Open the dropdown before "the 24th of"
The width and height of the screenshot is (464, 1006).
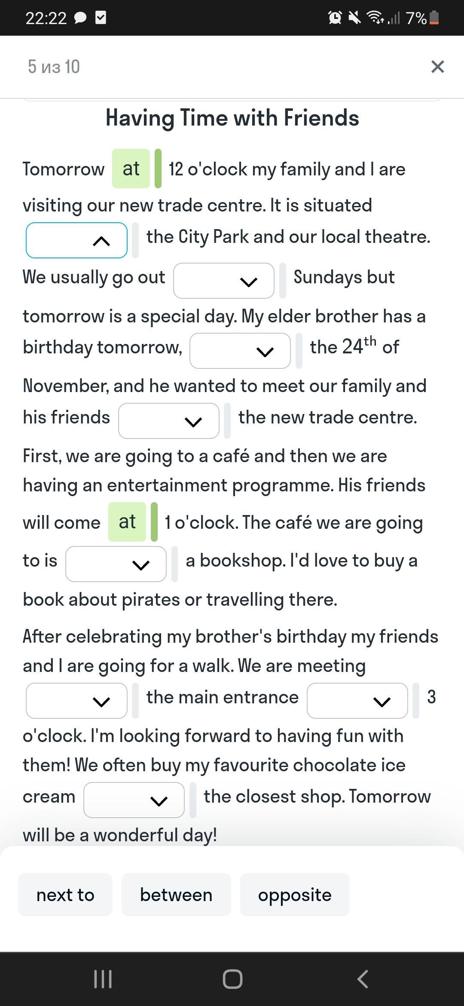pyautogui.click(x=240, y=351)
